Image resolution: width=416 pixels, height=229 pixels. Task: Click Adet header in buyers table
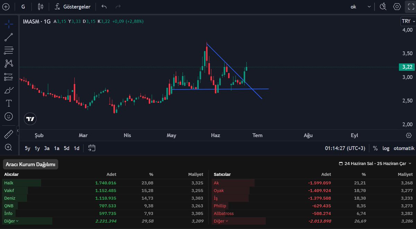[x=111, y=174]
